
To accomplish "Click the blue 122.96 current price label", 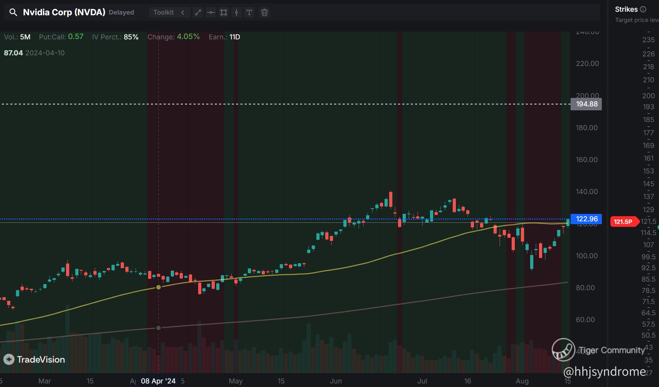I will coord(586,219).
